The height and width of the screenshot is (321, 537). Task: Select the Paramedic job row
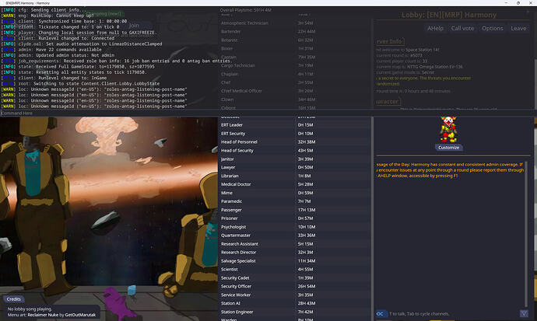tap(294, 201)
